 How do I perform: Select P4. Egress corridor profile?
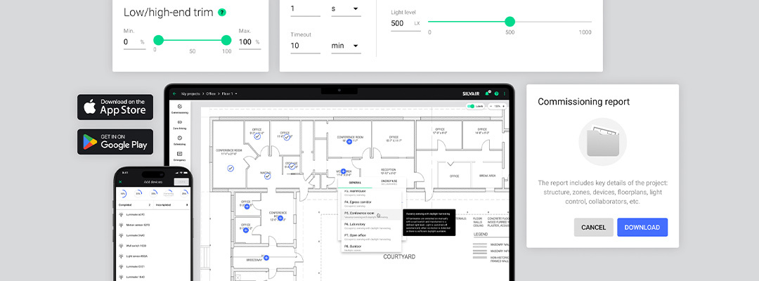pyautogui.click(x=362, y=203)
